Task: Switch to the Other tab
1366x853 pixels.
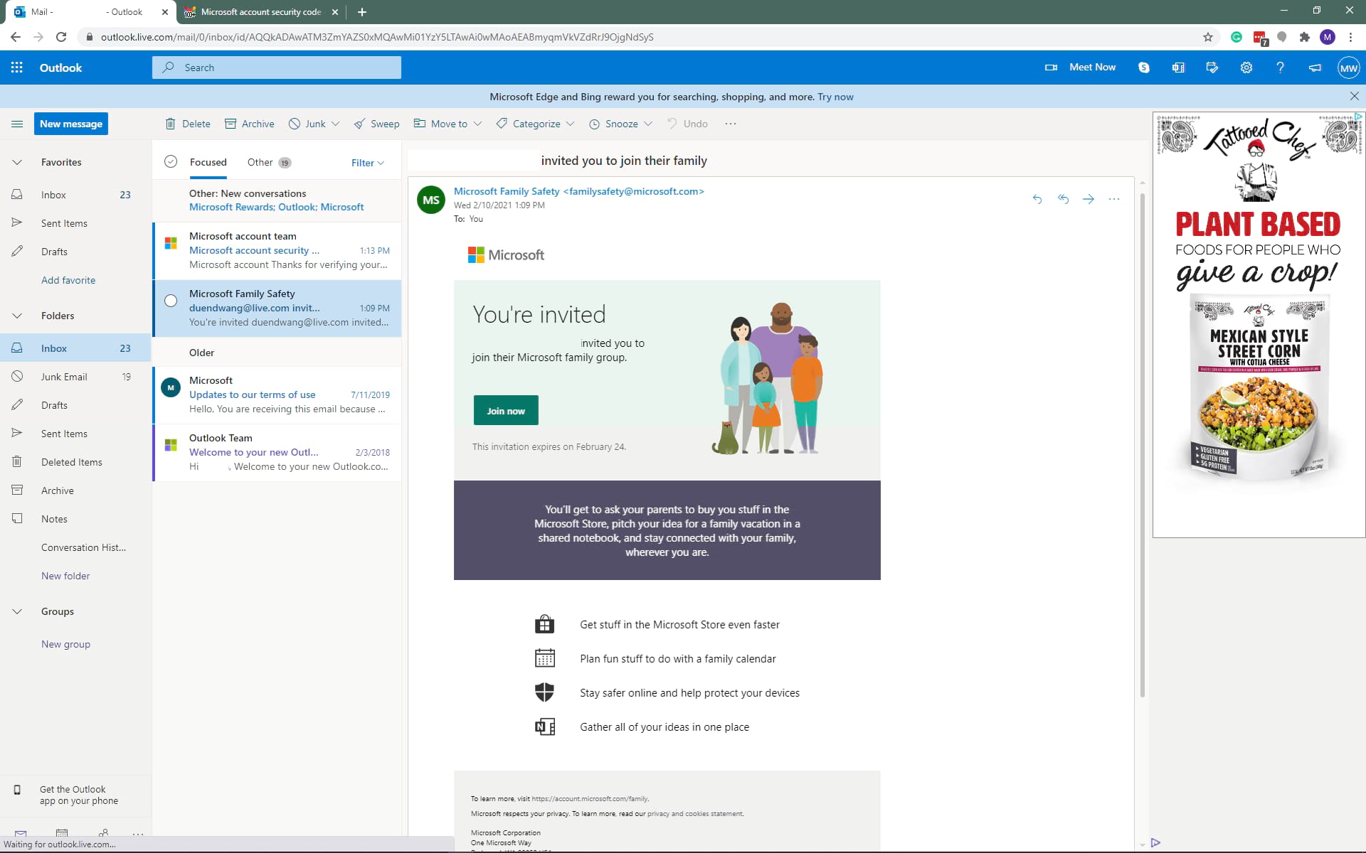Action: [x=260, y=162]
